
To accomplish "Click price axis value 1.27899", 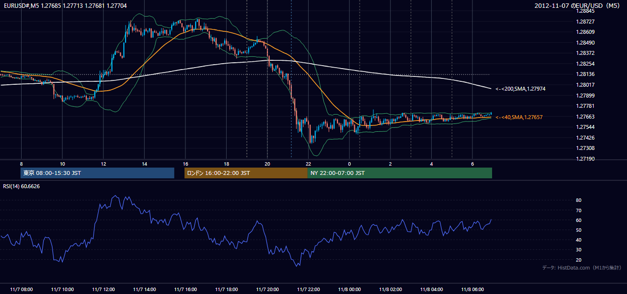I will (x=586, y=96).
